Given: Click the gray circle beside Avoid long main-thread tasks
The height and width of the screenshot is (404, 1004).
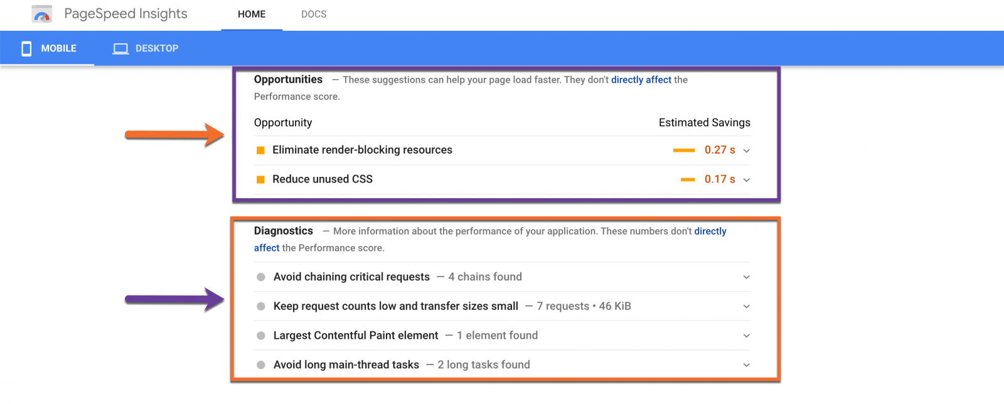Looking at the screenshot, I should [260, 364].
